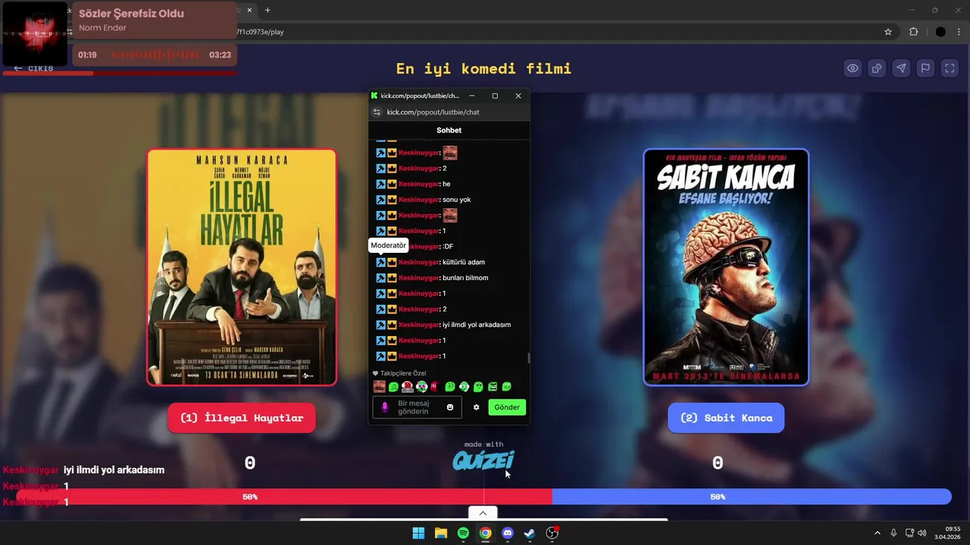Focus the Bir mesaj gönderin chat input

[x=418, y=407]
